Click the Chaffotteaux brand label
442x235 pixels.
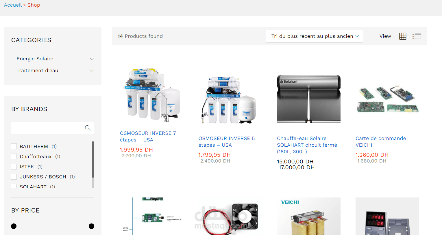click(36, 156)
